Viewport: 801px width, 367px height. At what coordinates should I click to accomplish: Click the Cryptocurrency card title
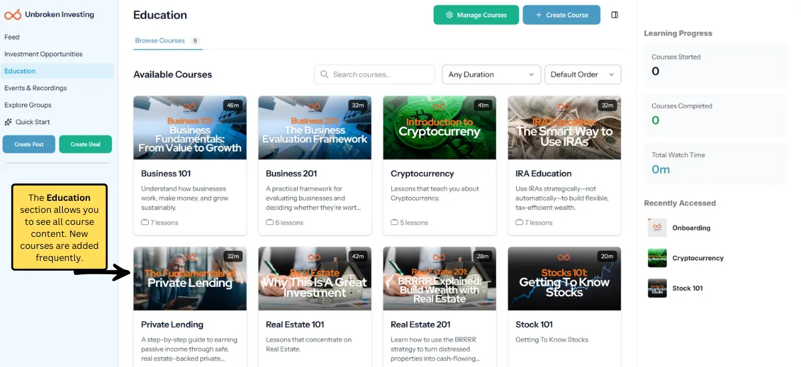tap(423, 173)
